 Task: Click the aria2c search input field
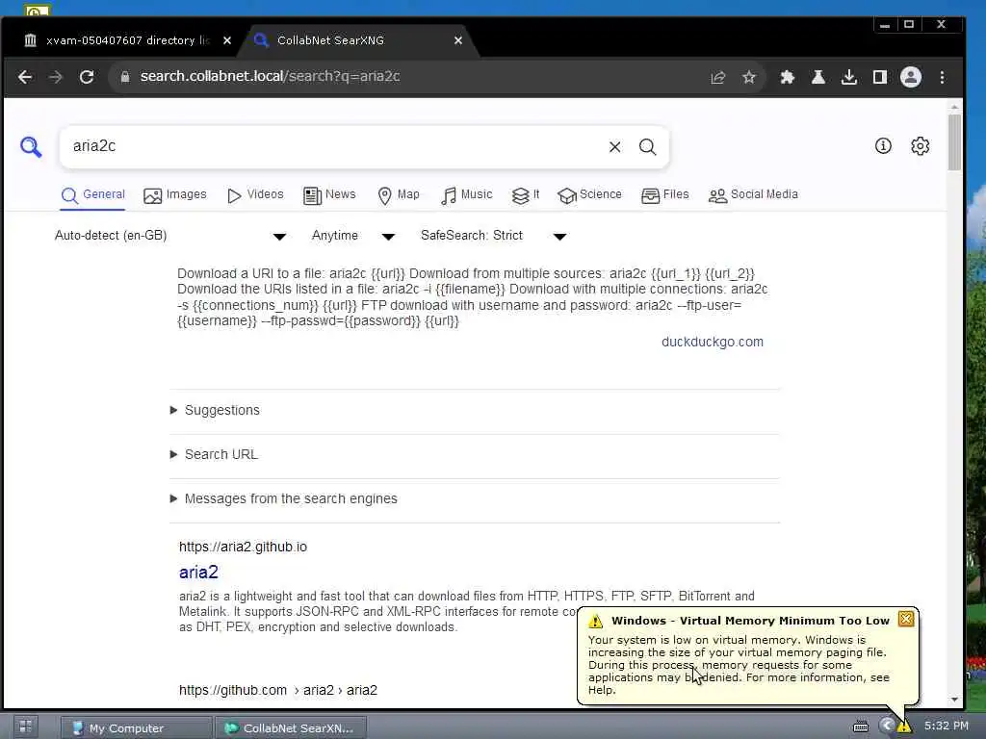[x=333, y=146]
